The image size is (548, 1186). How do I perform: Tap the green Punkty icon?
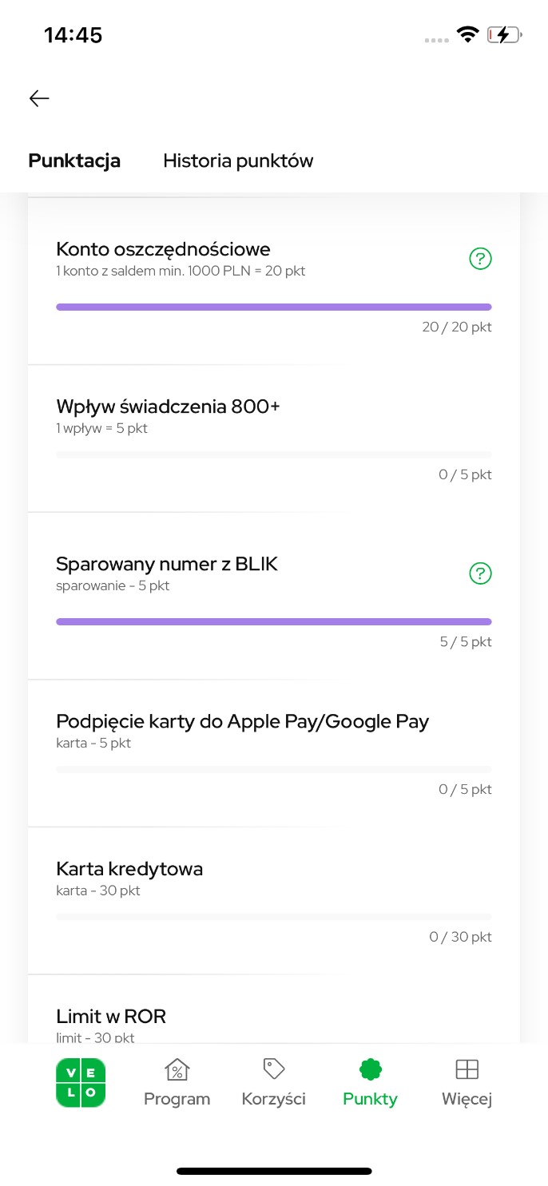coord(370,1069)
